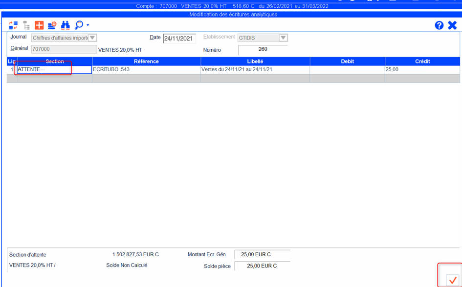Open the stacked lines with gear icon

(x=52, y=25)
